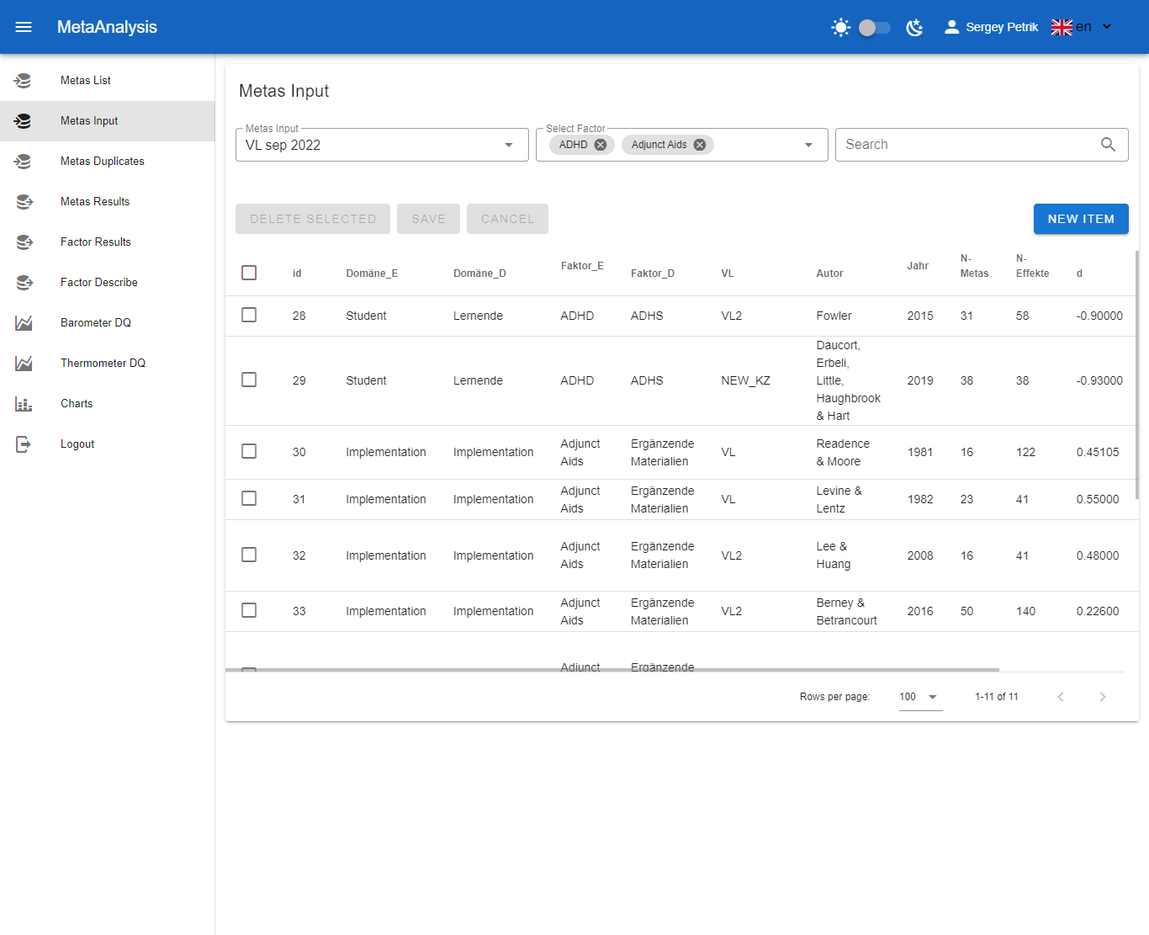Select the row with id 30
The image size is (1149, 935).
249,451
